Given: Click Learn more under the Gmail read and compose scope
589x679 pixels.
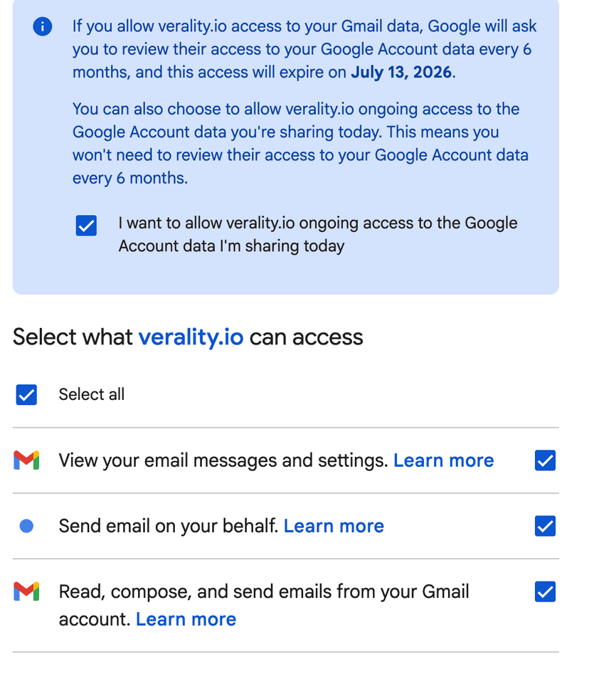Looking at the screenshot, I should click(x=186, y=619).
